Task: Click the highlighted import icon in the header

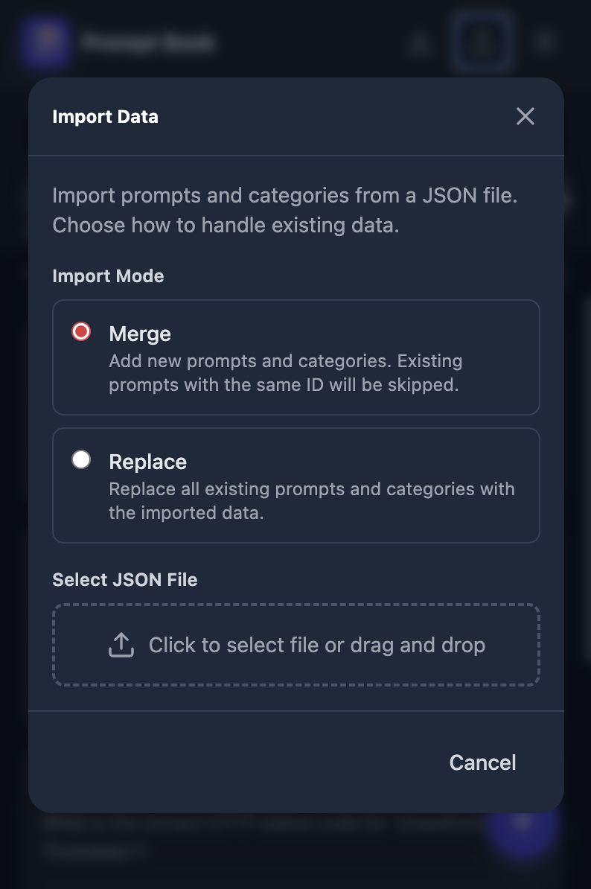Action: (482, 42)
